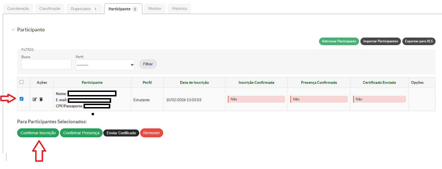The image size is (442, 169).
Task: Switch to the Coordenação tab
Action: click(18, 9)
